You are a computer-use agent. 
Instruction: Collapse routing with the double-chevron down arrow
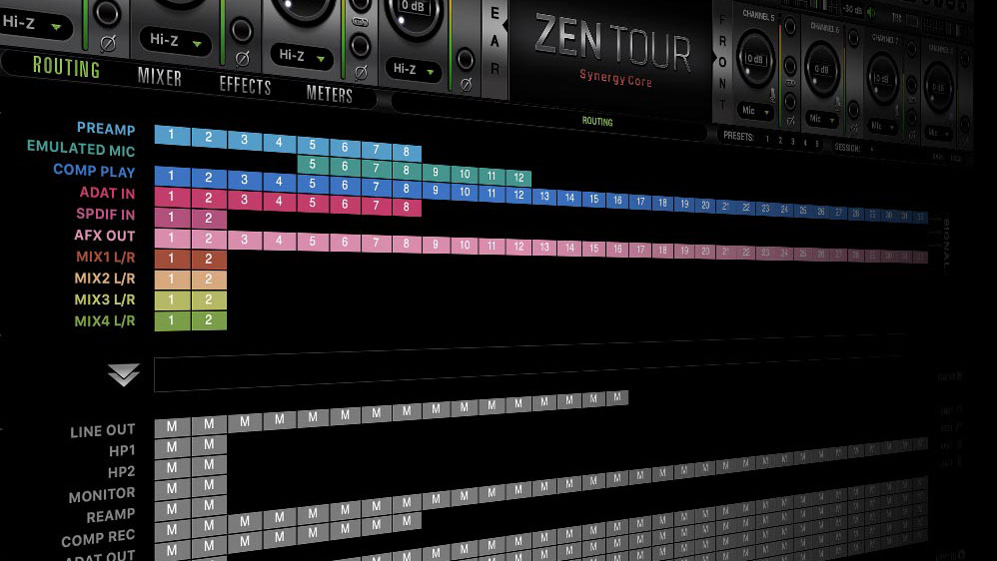[x=123, y=375]
